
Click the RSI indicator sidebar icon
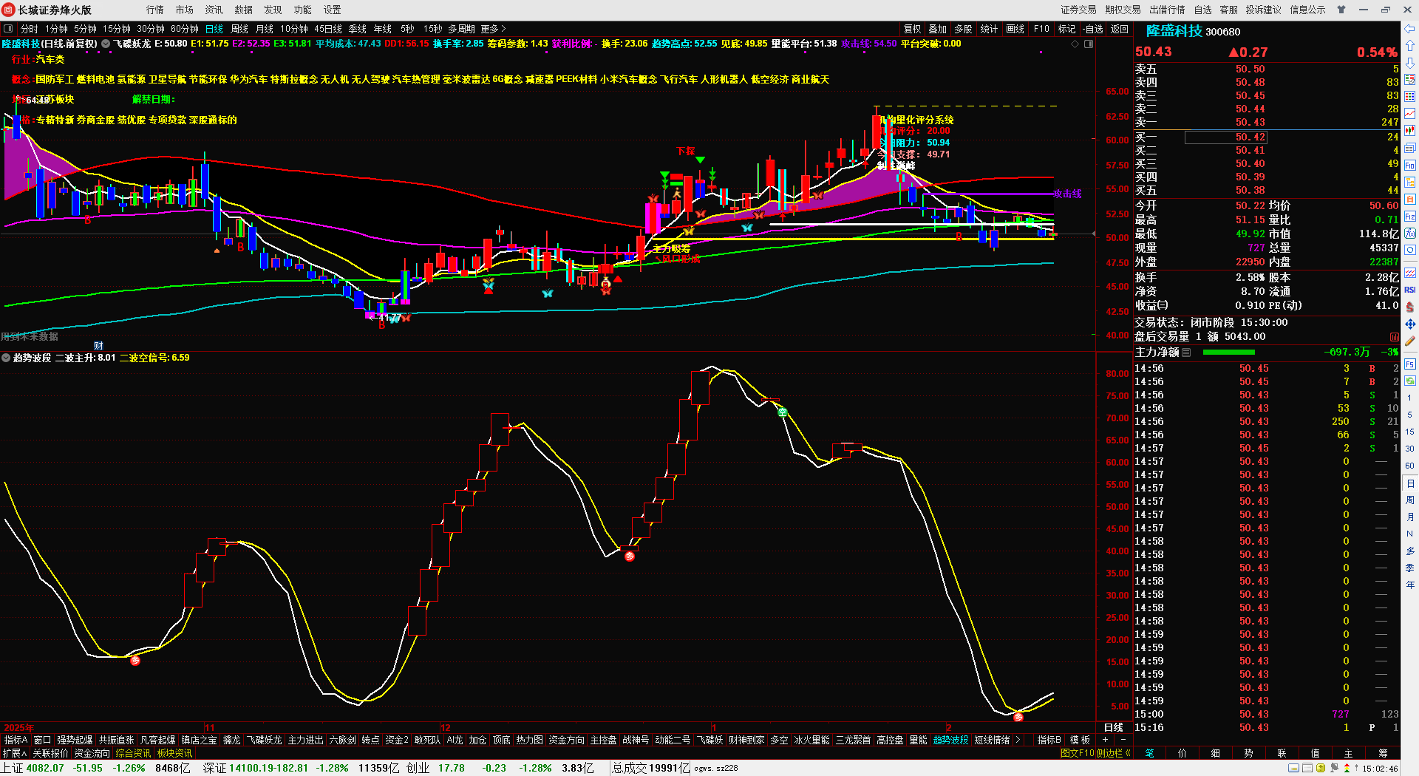1410,290
